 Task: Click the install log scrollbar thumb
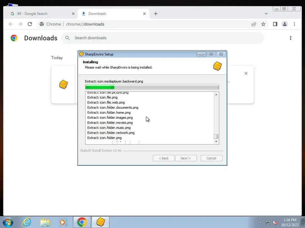click(216, 136)
